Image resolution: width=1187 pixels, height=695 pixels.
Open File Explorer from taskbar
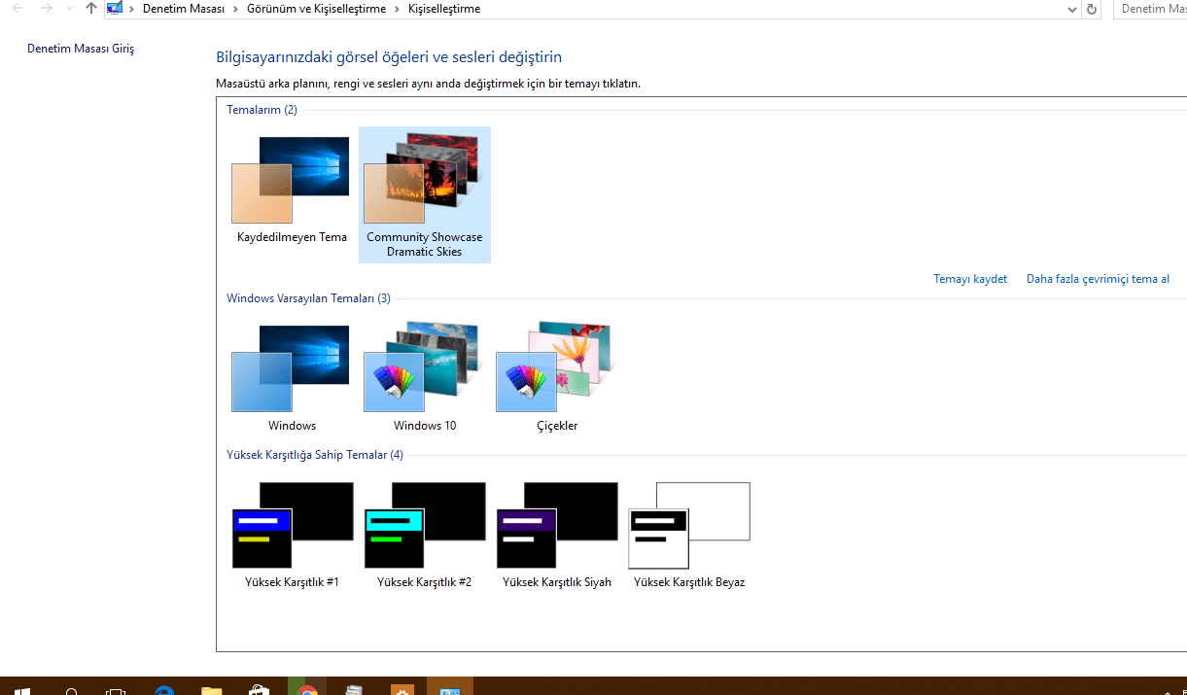tap(211, 690)
